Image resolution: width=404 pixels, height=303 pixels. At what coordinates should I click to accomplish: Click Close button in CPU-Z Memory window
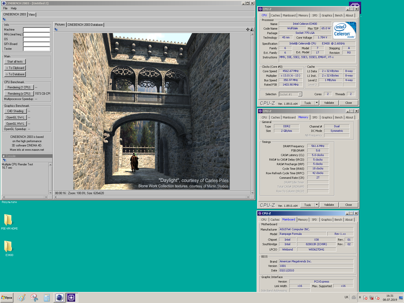(348, 205)
